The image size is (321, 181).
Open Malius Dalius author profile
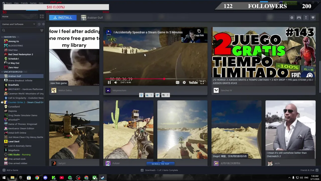(x=65, y=90)
